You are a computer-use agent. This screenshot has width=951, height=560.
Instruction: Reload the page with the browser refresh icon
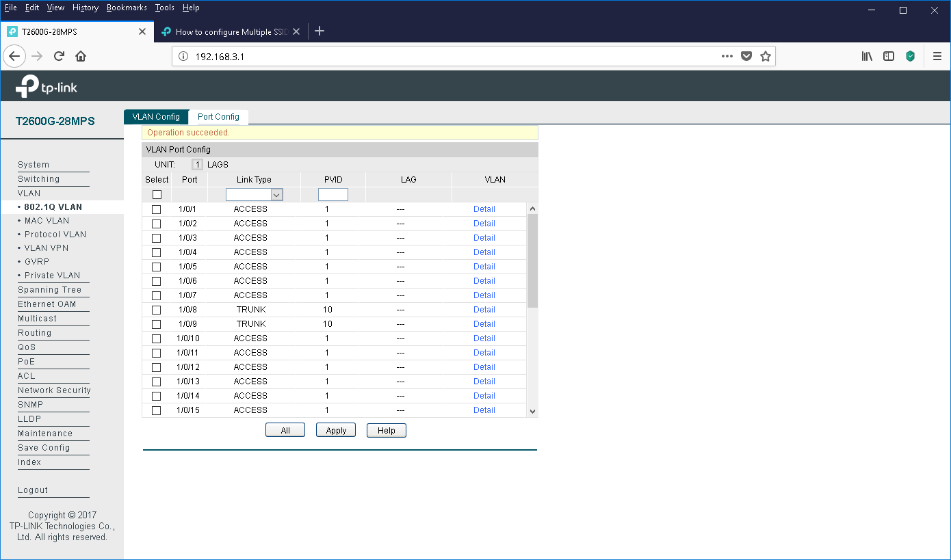(59, 56)
